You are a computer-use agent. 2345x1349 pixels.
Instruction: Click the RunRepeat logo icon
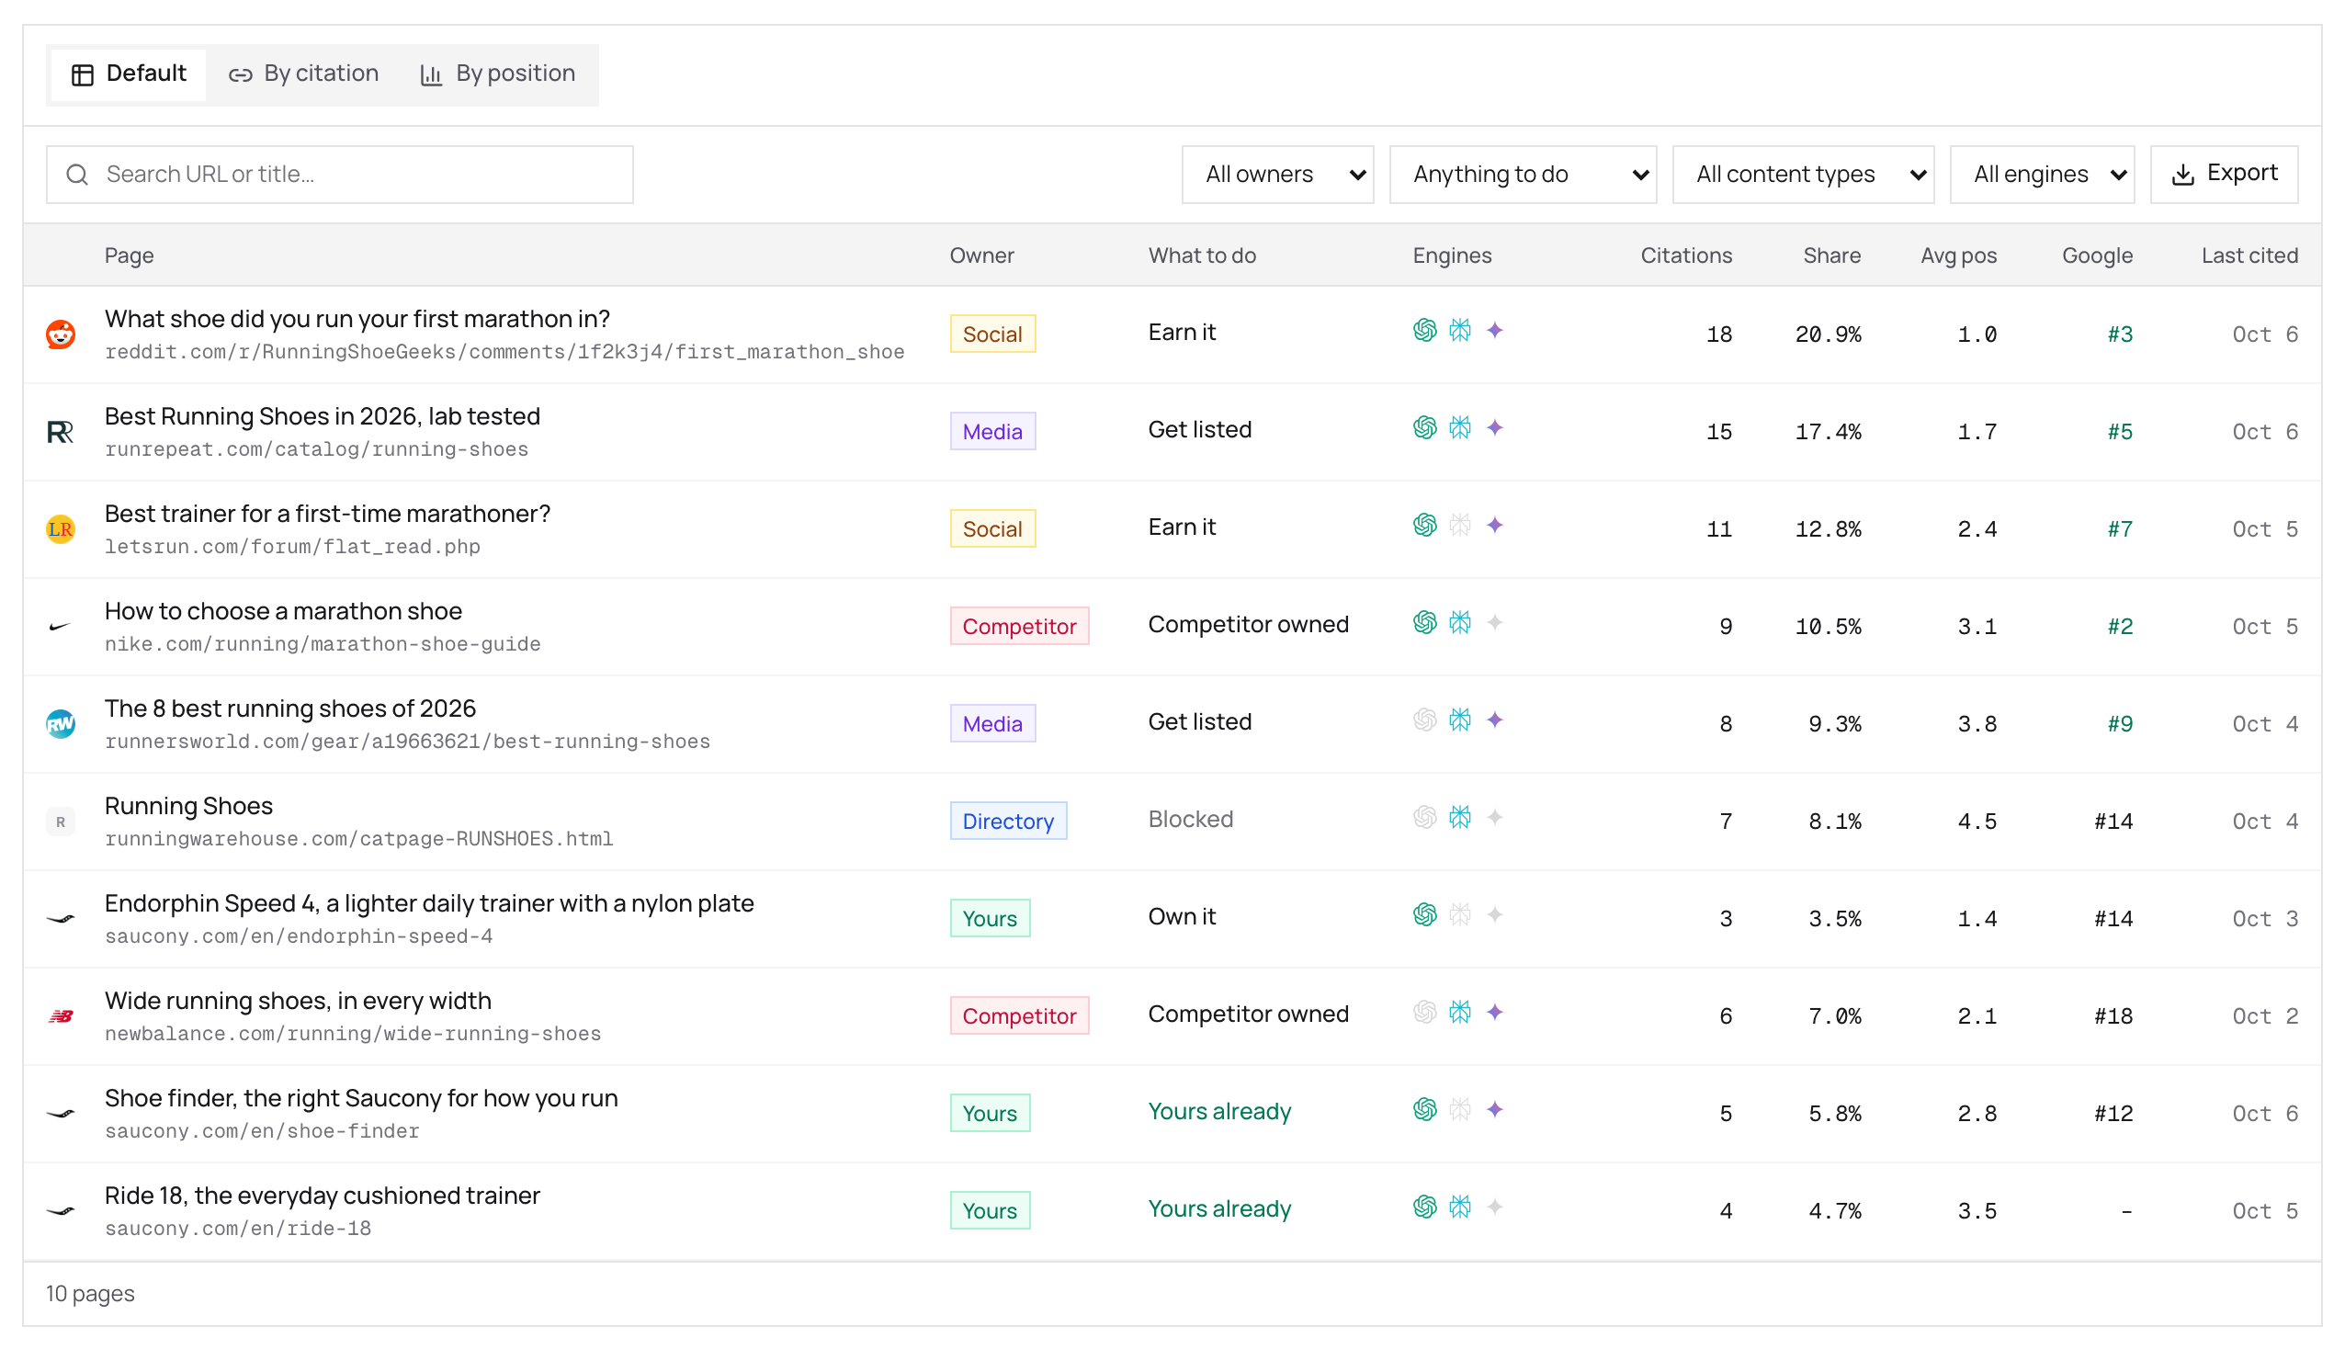[61, 432]
